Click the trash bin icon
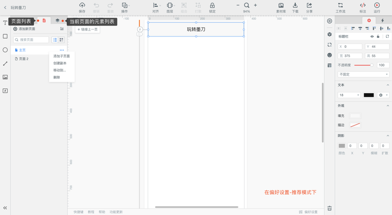Viewport: 392px width, 215px height. pos(329,208)
